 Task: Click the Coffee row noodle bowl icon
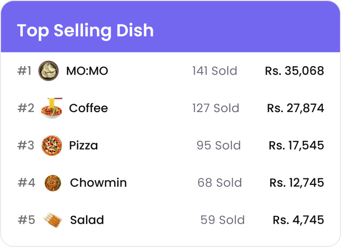point(52,108)
